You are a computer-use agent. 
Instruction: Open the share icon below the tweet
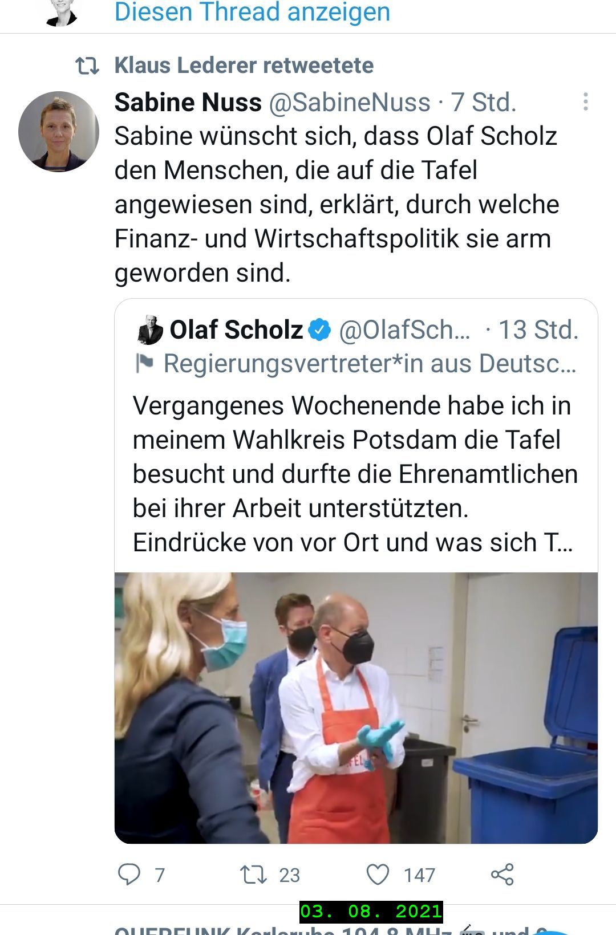502,874
